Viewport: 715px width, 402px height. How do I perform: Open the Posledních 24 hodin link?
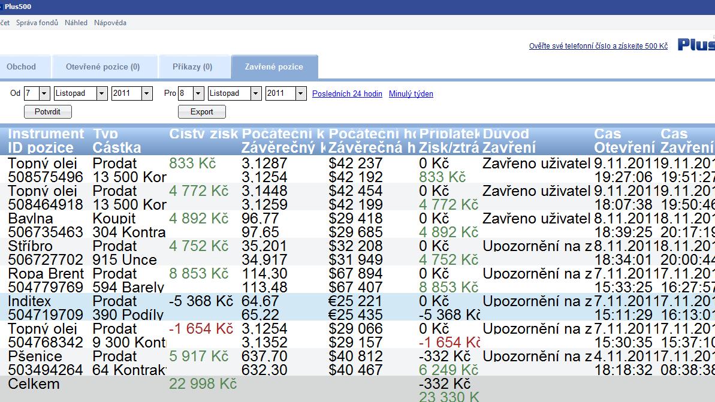(347, 93)
